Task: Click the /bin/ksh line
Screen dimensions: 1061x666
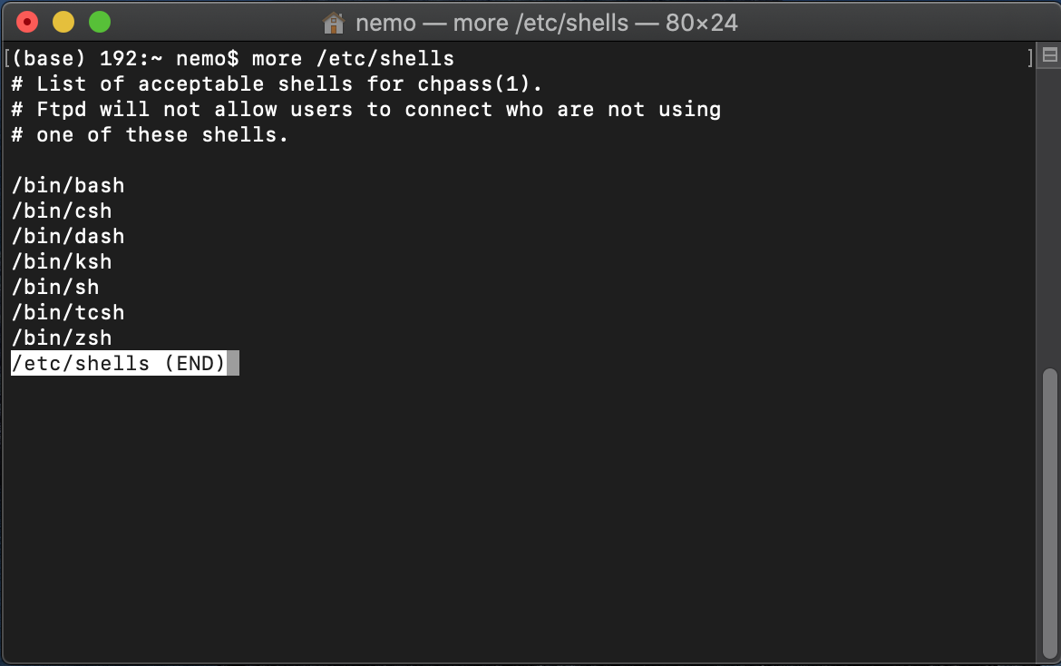Action: [x=62, y=262]
